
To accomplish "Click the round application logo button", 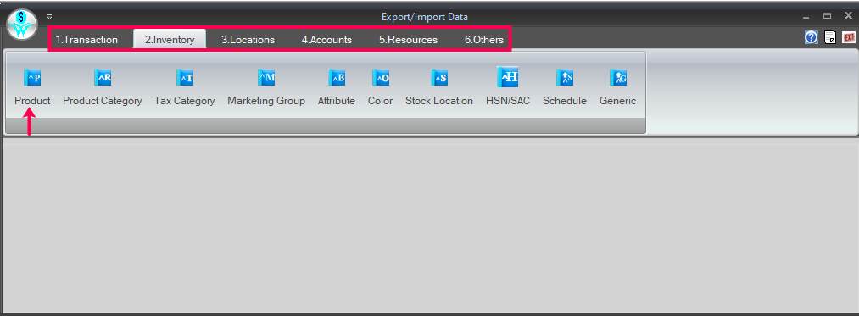I will point(22,25).
